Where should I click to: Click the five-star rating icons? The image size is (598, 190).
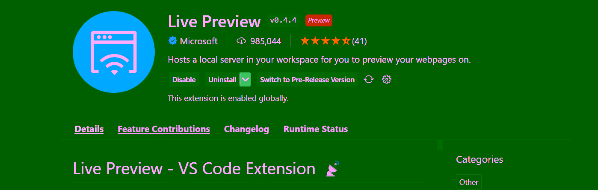[325, 41]
